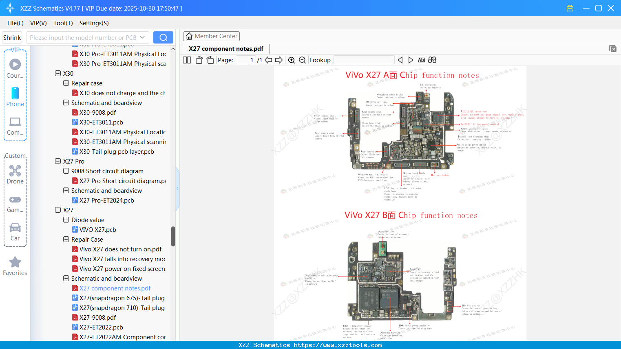
Task: Open Vivo X27 does not turn on.pdf
Action: [120, 249]
